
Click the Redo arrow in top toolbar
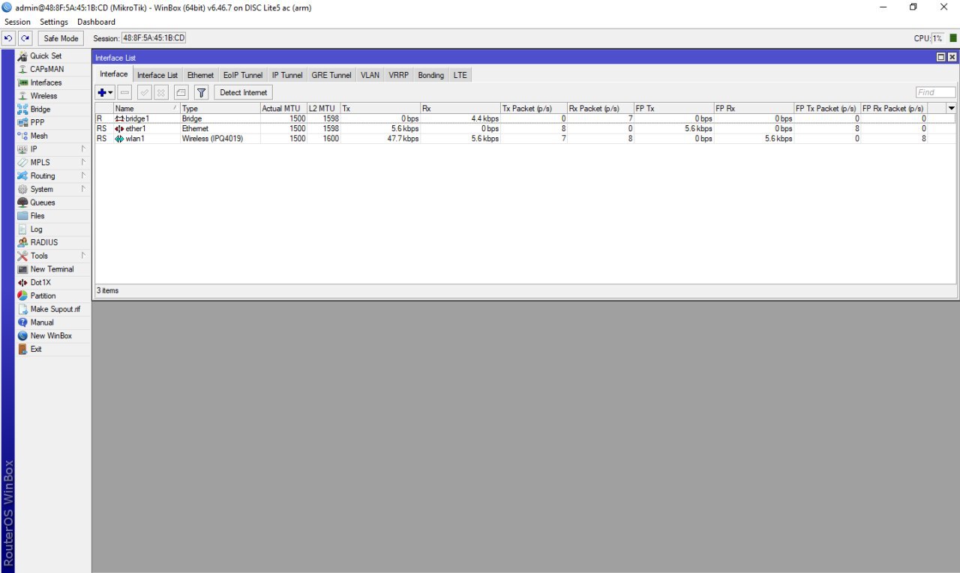tap(25, 38)
